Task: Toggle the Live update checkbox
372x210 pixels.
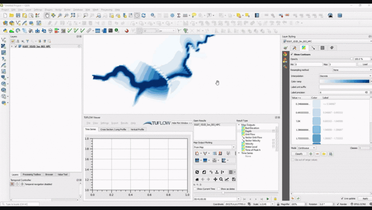Action: [343, 198]
